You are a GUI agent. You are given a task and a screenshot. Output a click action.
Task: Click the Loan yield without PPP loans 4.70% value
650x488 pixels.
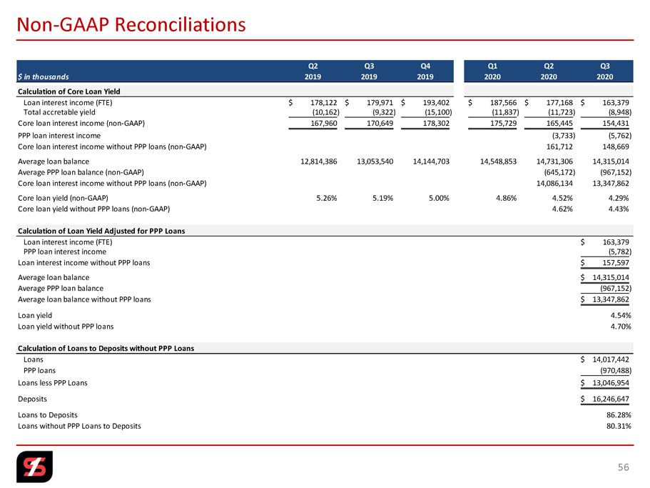click(621, 327)
